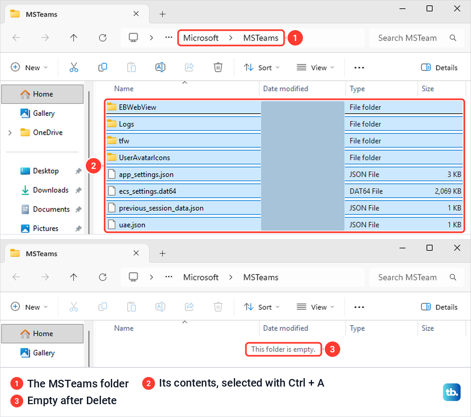Open See more ellipsis in lower toolbar
The height and width of the screenshot is (417, 471).
[359, 307]
